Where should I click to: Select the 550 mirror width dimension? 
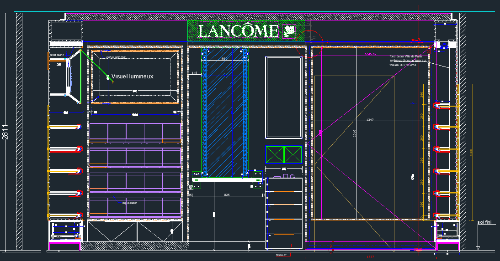point(224,59)
